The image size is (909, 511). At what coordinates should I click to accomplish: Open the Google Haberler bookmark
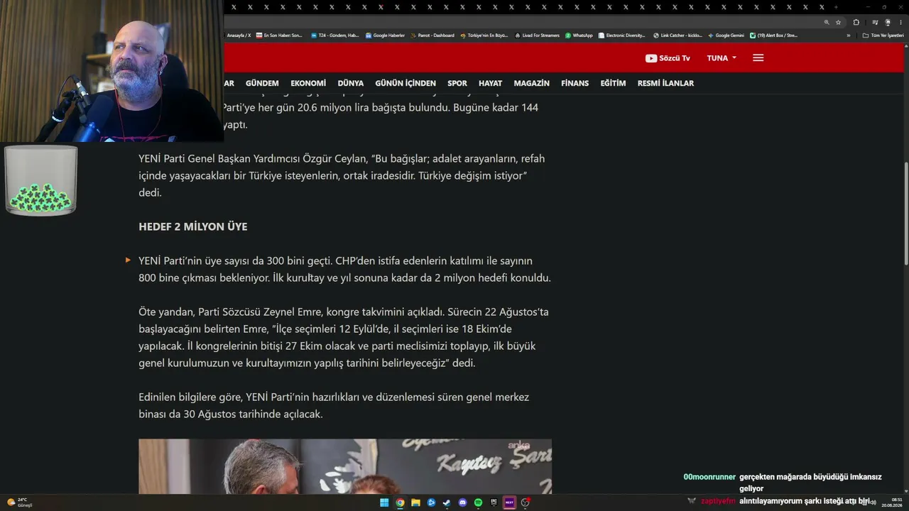(x=385, y=35)
